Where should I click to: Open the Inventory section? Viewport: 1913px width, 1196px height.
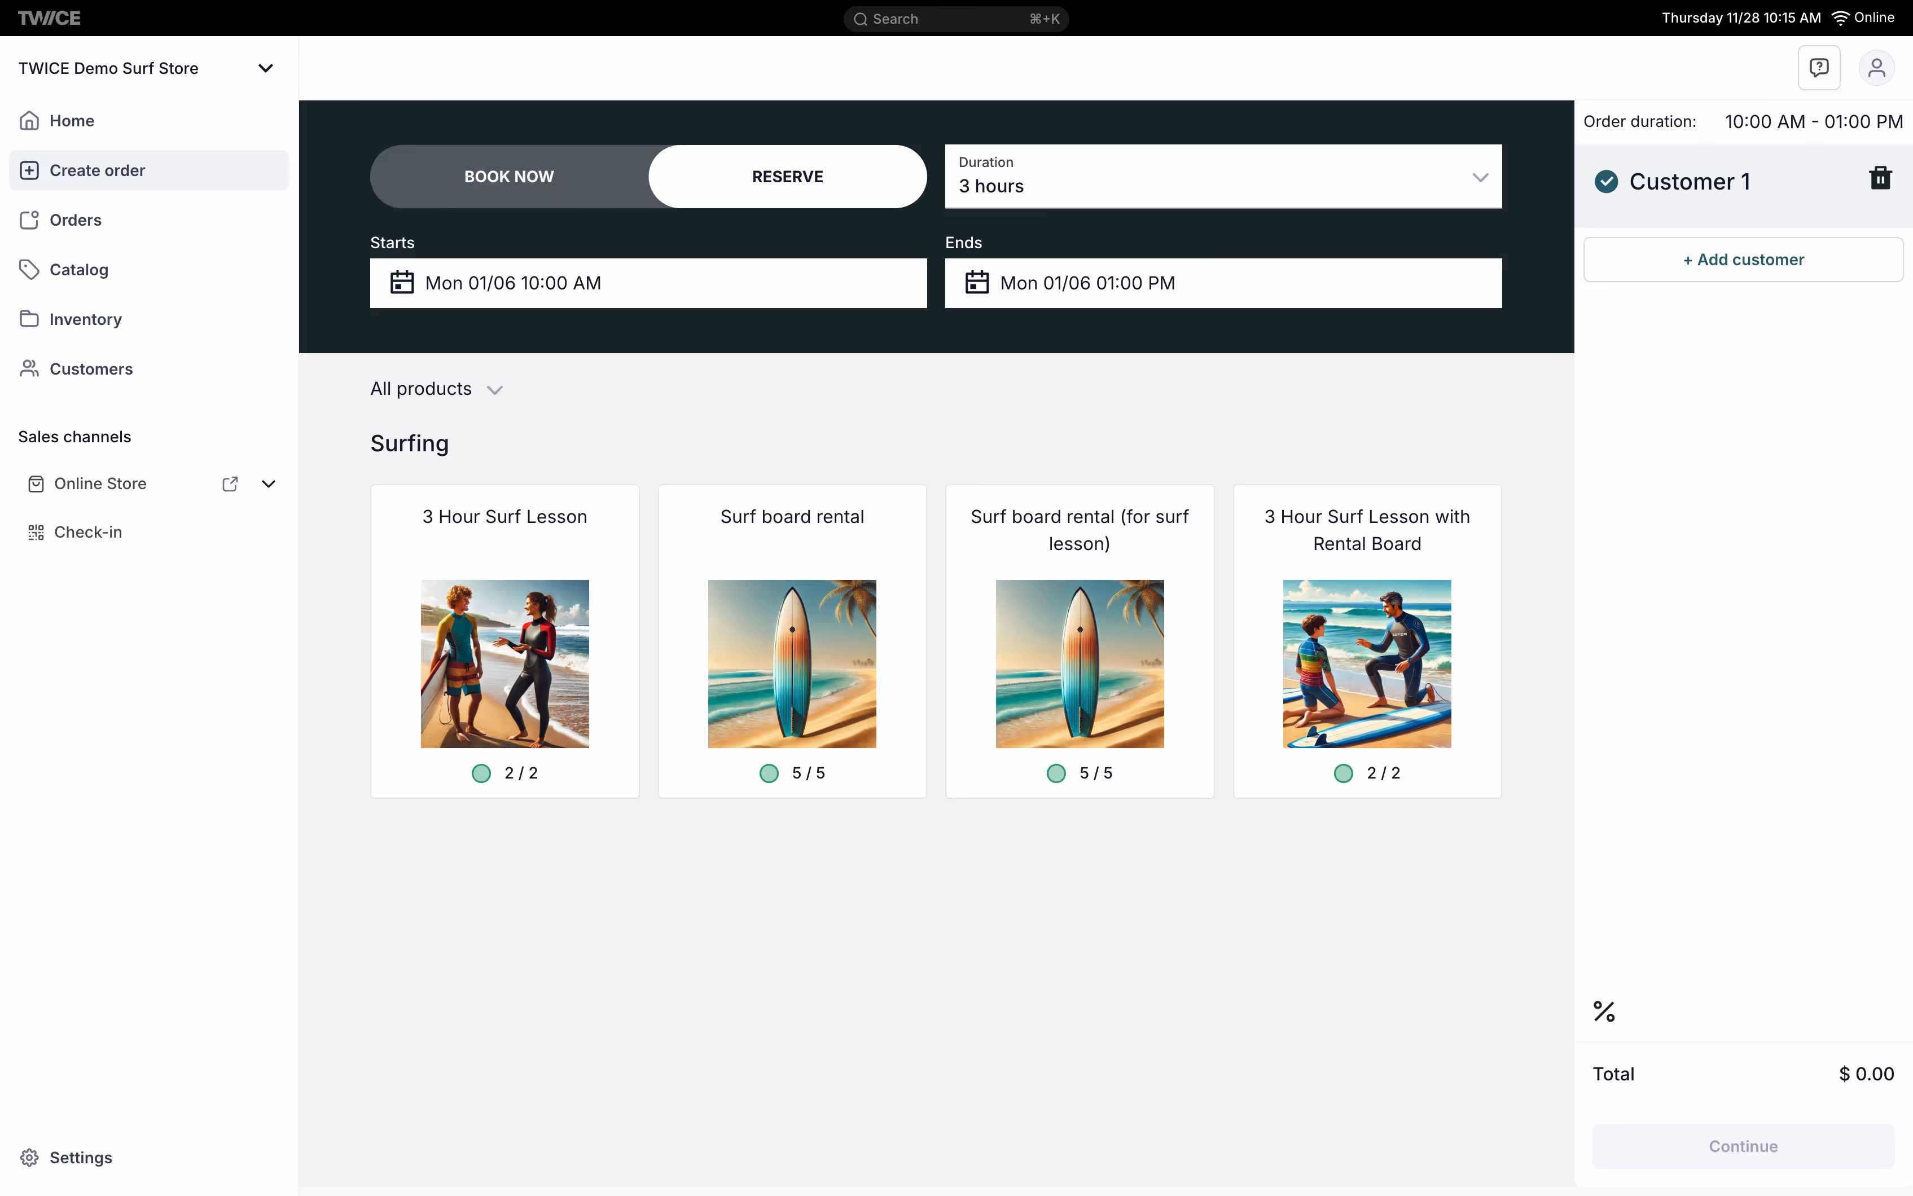click(x=85, y=319)
